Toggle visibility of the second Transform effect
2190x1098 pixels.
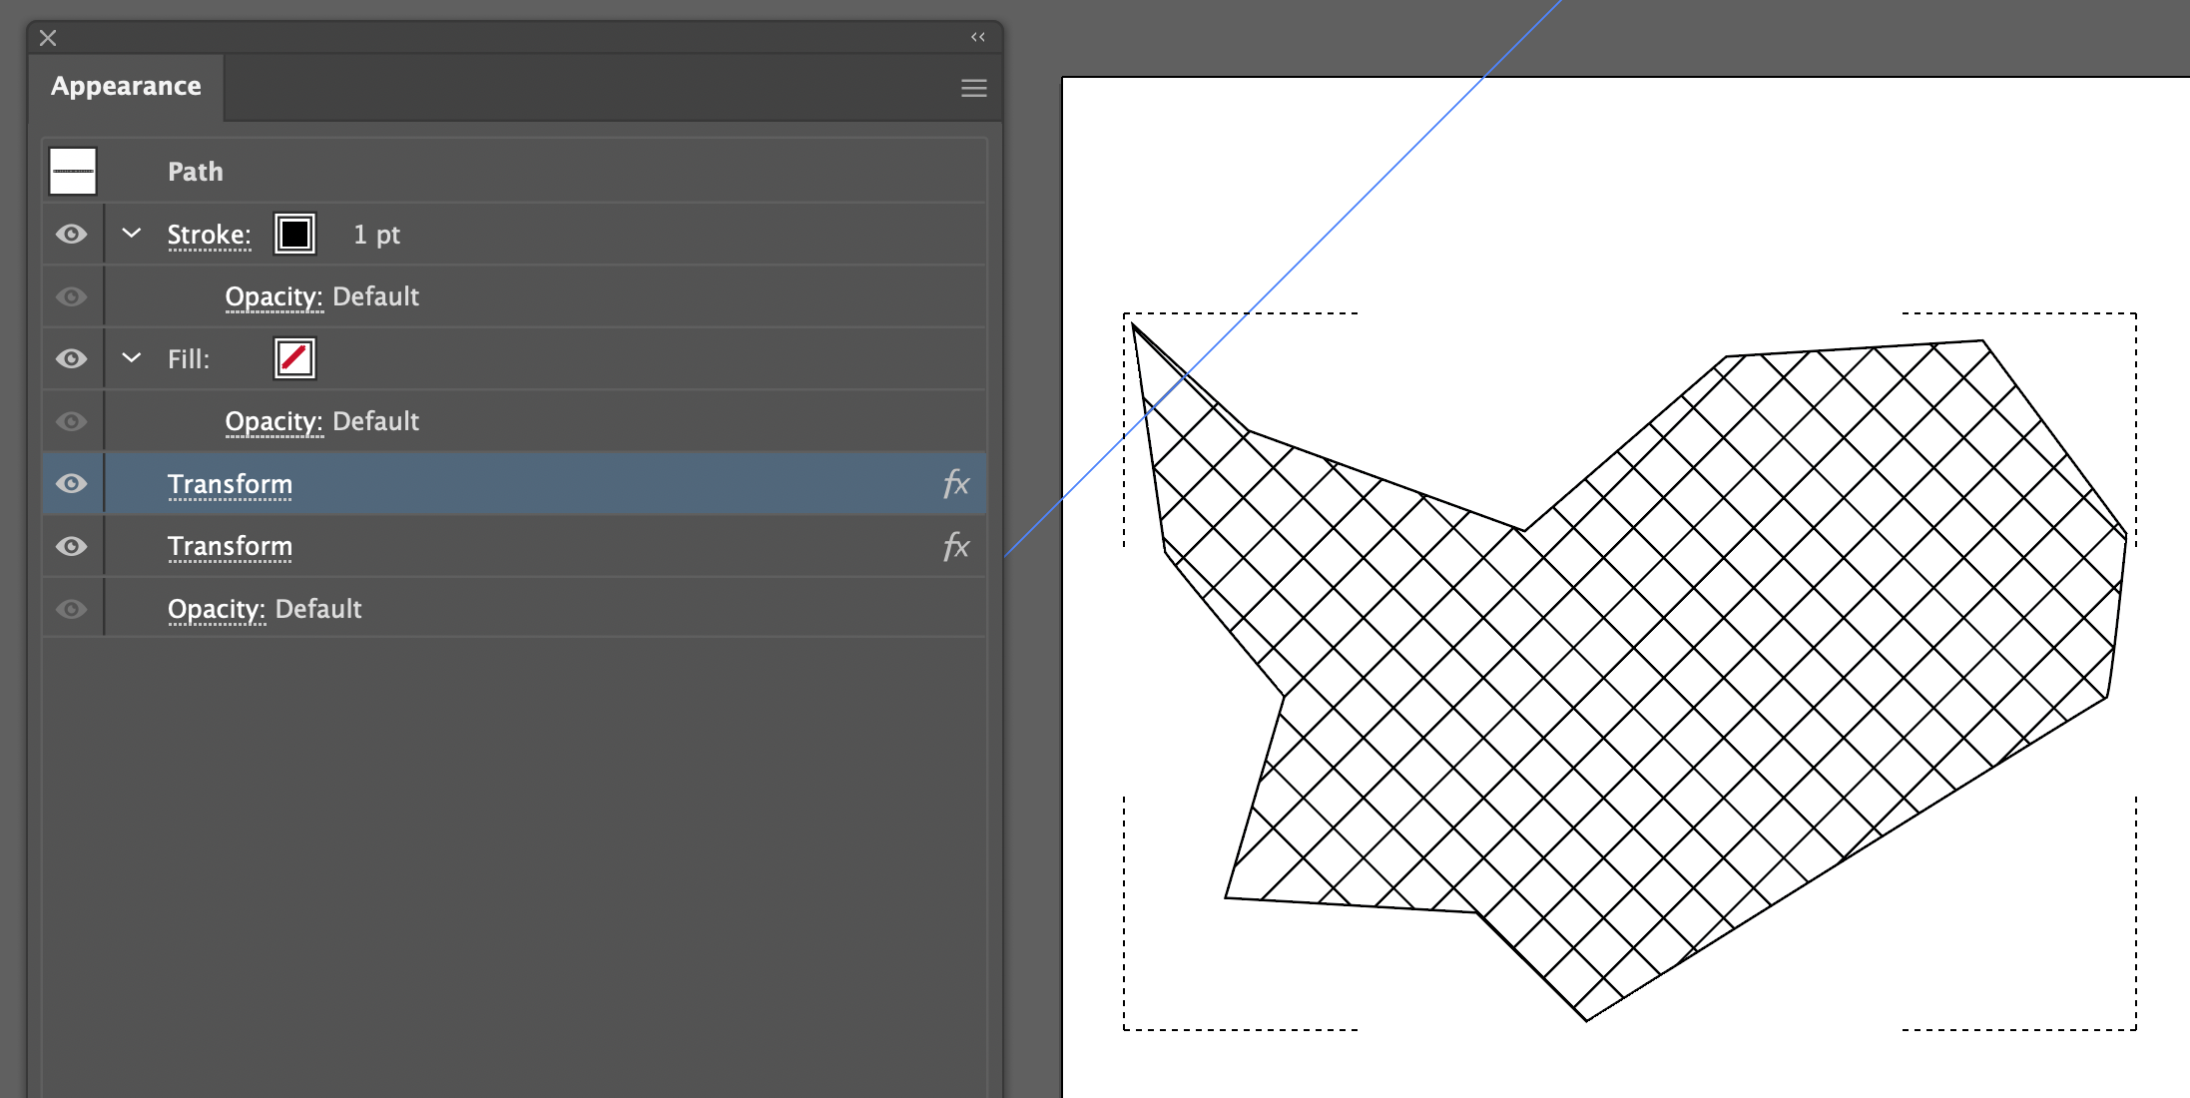(71, 546)
